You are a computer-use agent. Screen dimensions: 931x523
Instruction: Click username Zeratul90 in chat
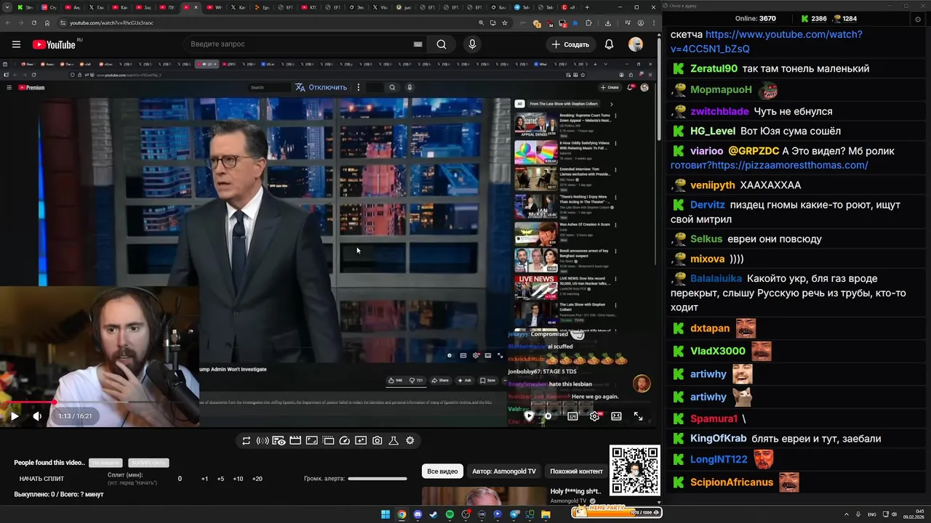pos(714,69)
